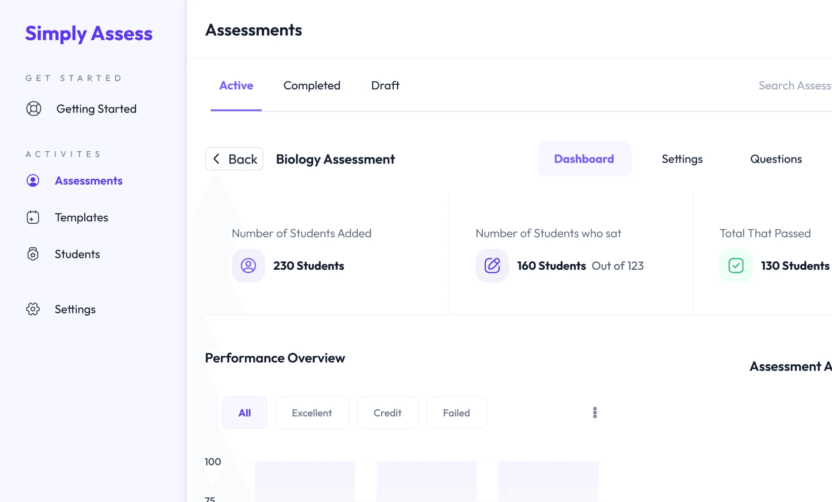Go Back from Biology Assessment

coord(234,159)
